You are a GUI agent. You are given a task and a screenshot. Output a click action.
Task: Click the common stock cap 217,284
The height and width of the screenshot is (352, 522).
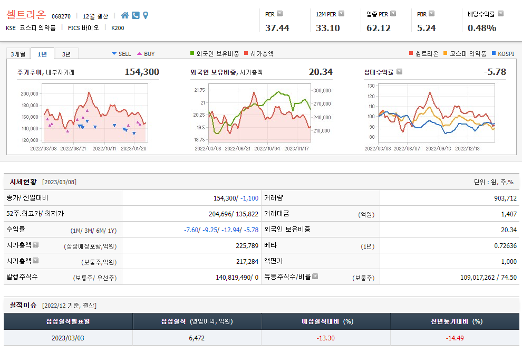pyautogui.click(x=247, y=262)
